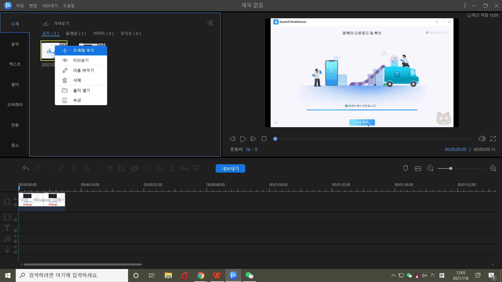
Task: Click the Mosaic tool icon
Action: point(135,168)
